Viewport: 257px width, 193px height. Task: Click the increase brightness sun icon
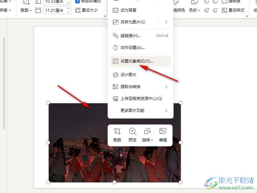tap(207, 11)
